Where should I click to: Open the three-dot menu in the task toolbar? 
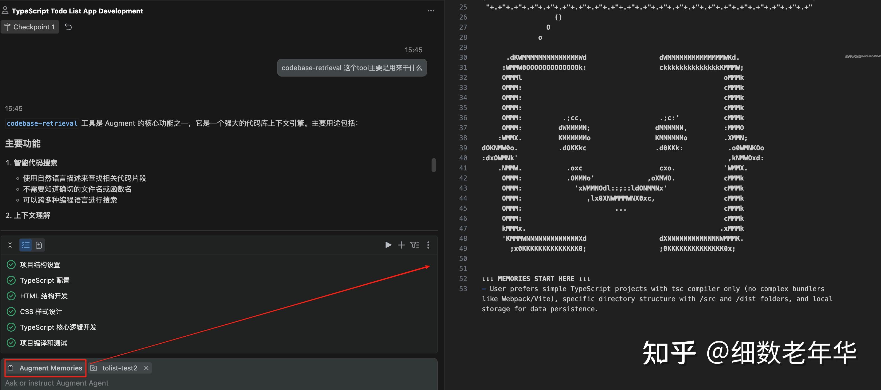pyautogui.click(x=428, y=245)
